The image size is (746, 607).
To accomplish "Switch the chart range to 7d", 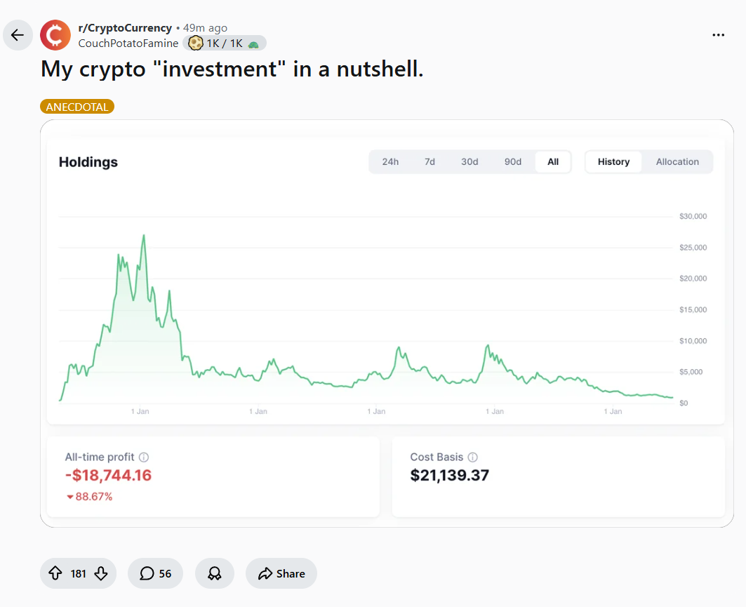I will click(429, 161).
